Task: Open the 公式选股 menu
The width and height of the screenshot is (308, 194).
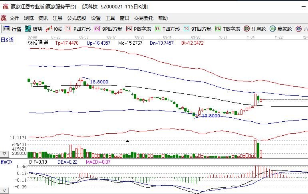Action: point(77,18)
